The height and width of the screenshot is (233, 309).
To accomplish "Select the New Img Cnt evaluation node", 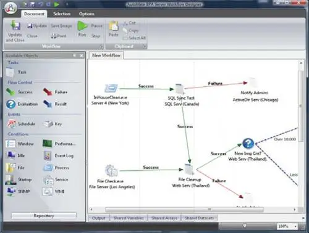I will coord(248,143).
